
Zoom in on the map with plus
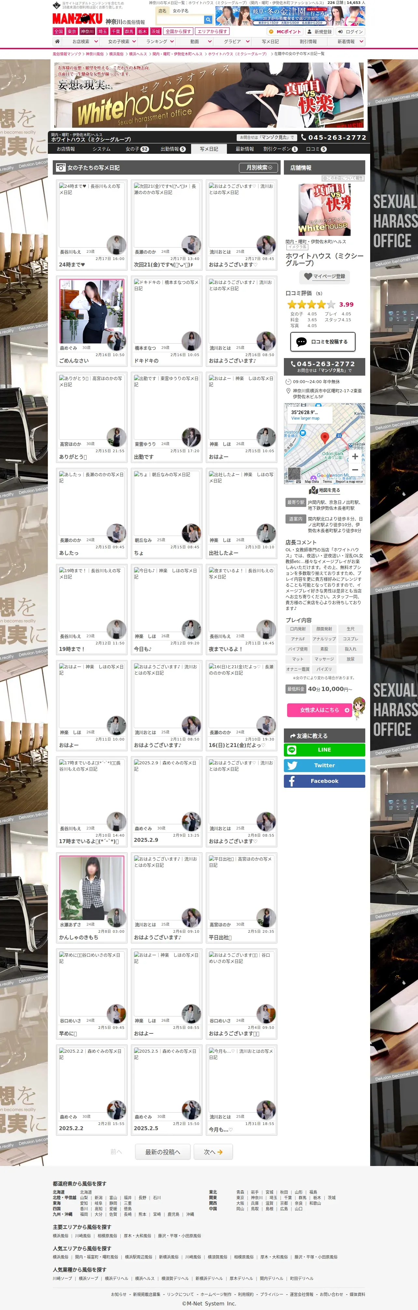click(x=355, y=456)
